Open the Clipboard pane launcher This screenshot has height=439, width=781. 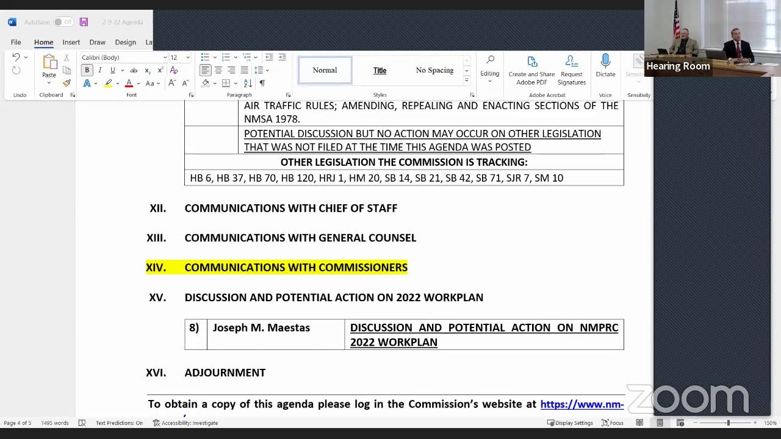pyautogui.click(x=73, y=95)
